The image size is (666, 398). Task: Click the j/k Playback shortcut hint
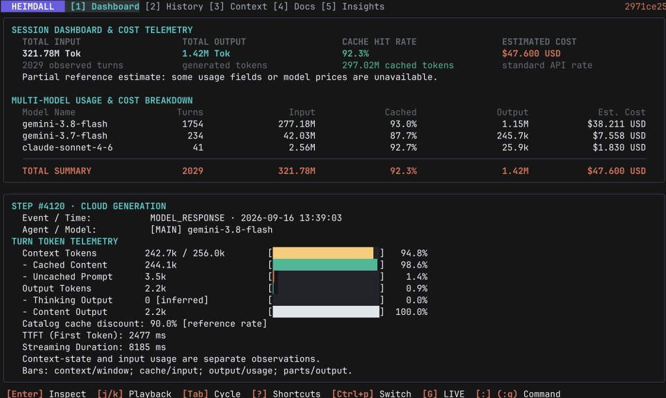point(134,393)
